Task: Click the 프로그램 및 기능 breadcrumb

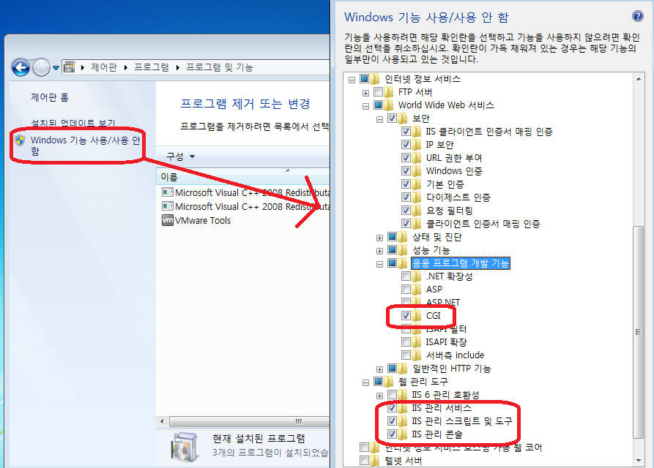Action: (x=220, y=67)
